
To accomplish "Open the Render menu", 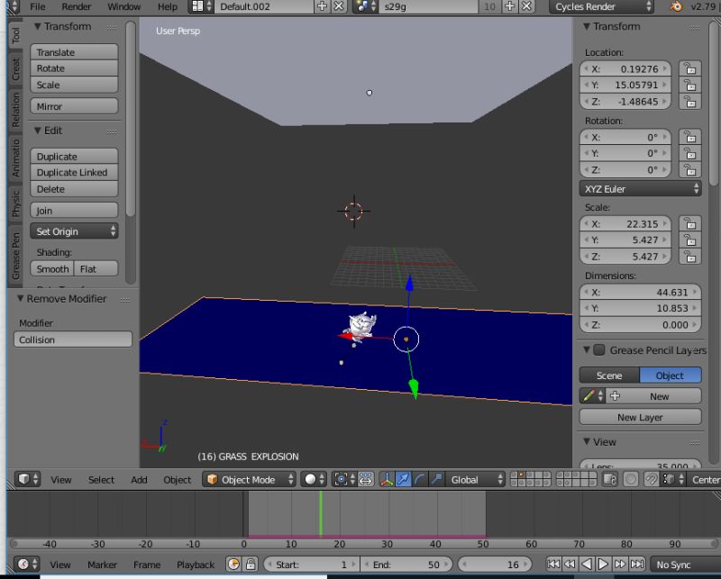I will point(77,7).
